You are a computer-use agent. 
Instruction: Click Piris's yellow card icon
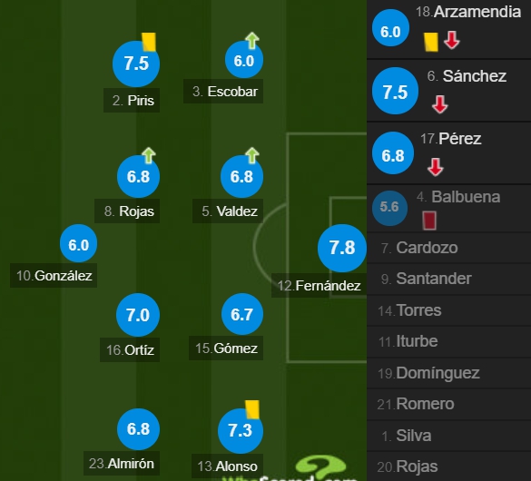(x=149, y=42)
